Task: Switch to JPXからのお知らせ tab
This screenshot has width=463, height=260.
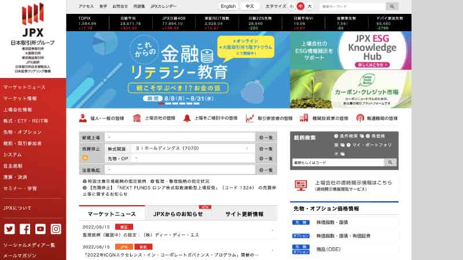Action: click(x=178, y=214)
